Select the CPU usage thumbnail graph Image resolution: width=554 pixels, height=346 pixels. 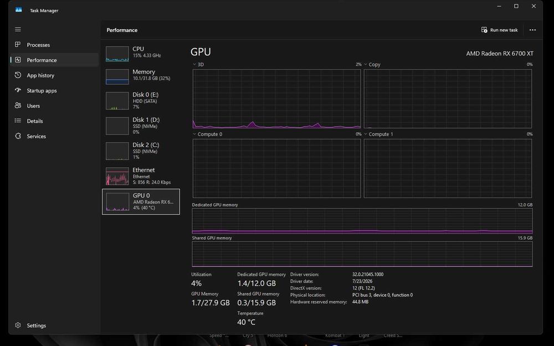[x=117, y=54]
